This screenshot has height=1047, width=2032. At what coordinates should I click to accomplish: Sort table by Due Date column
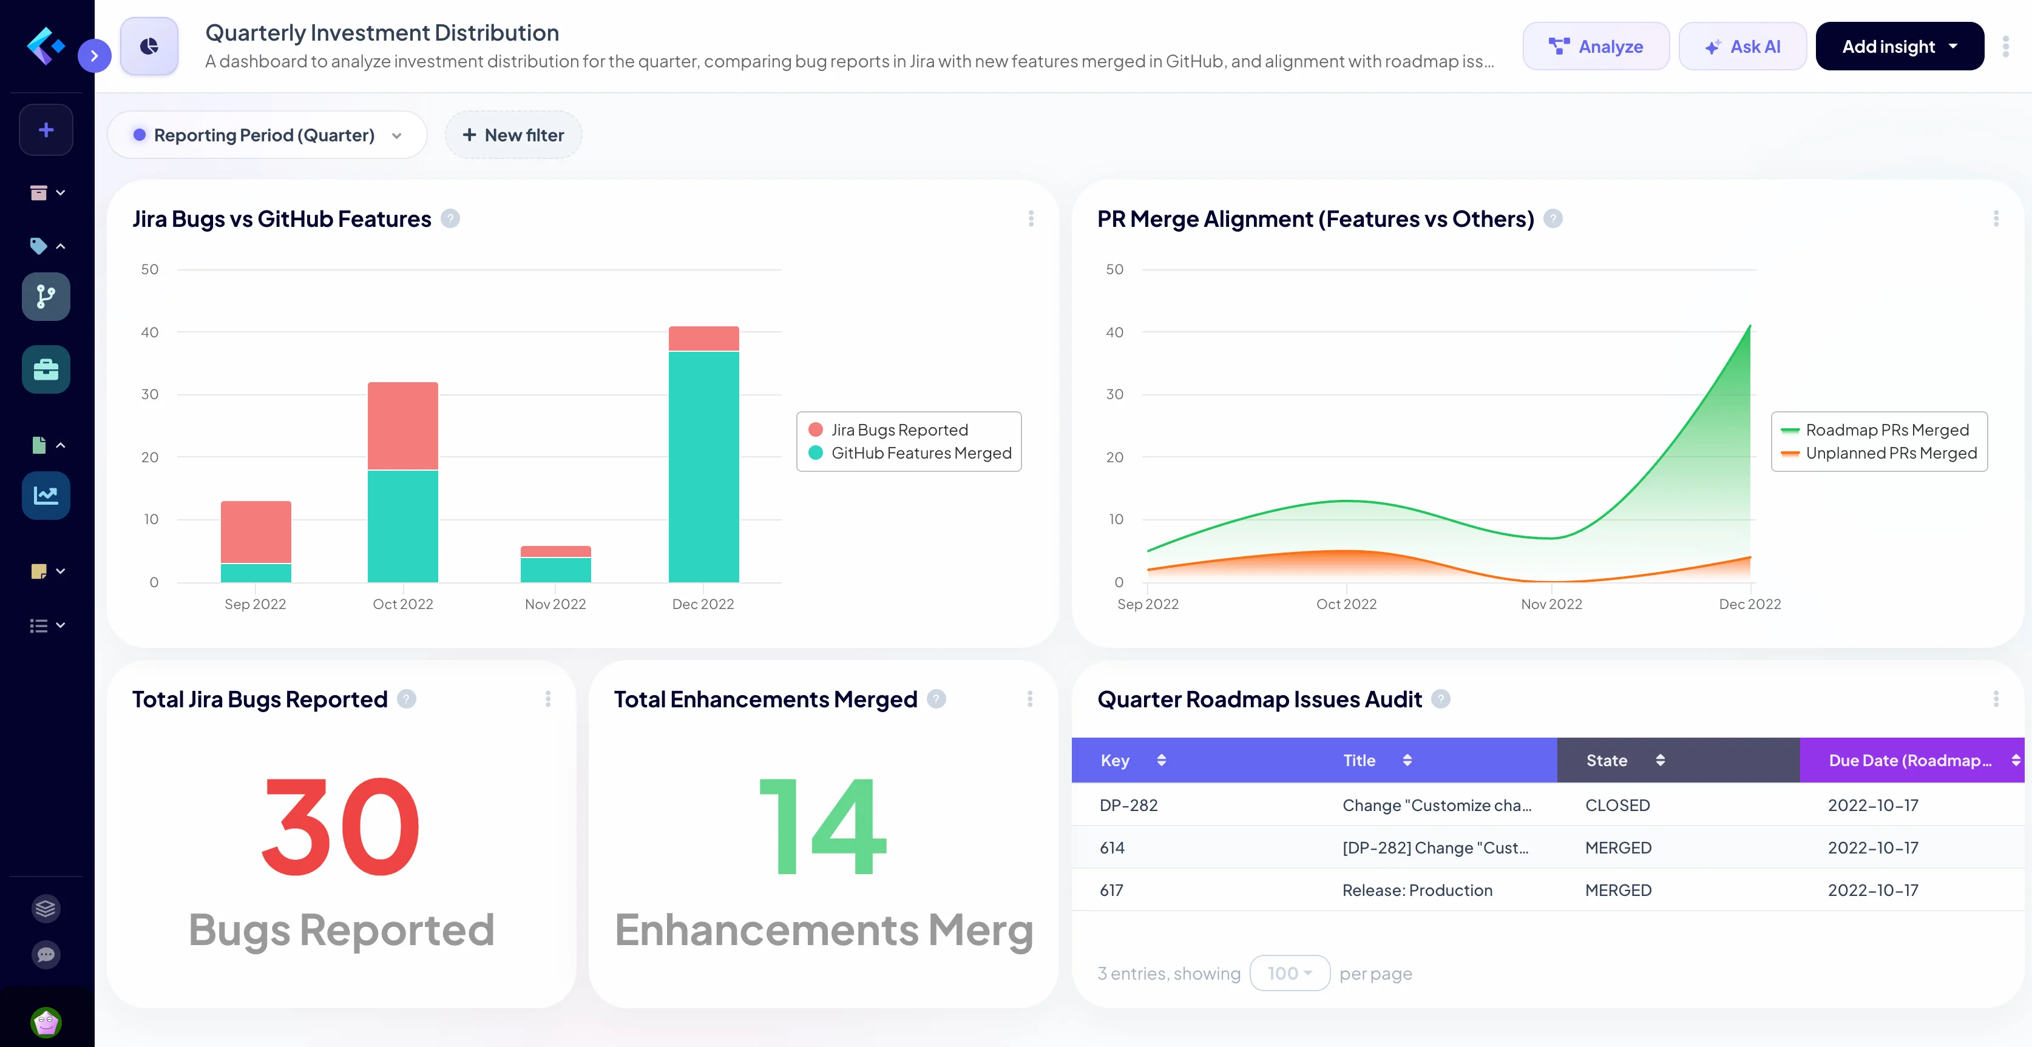click(x=2016, y=760)
